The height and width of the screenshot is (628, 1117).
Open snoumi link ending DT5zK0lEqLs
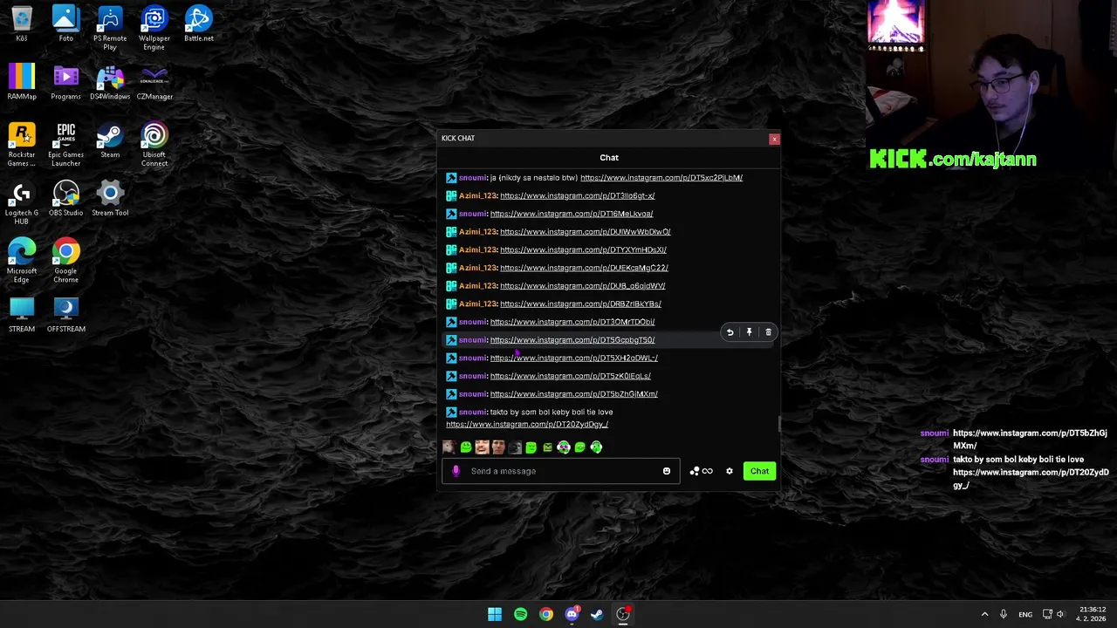(571, 376)
